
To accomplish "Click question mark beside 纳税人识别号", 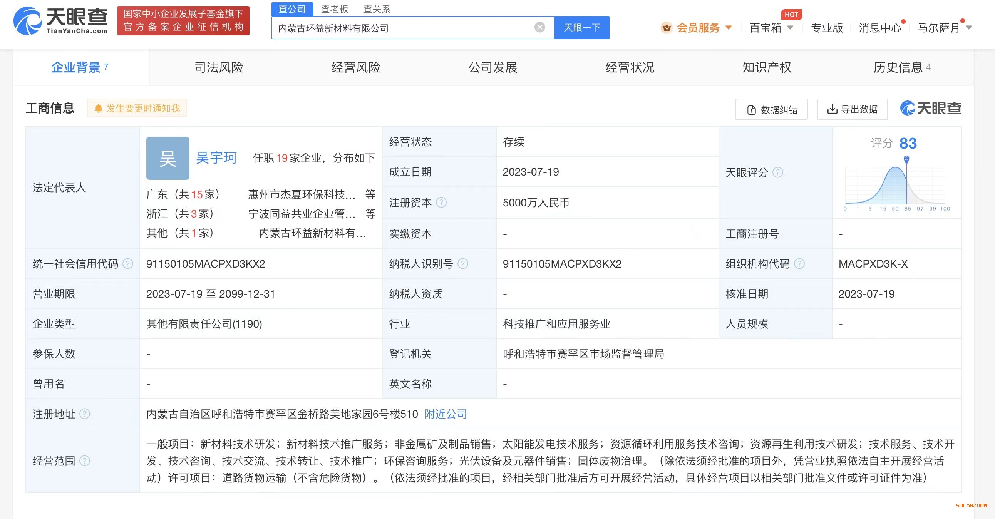I will pos(462,264).
